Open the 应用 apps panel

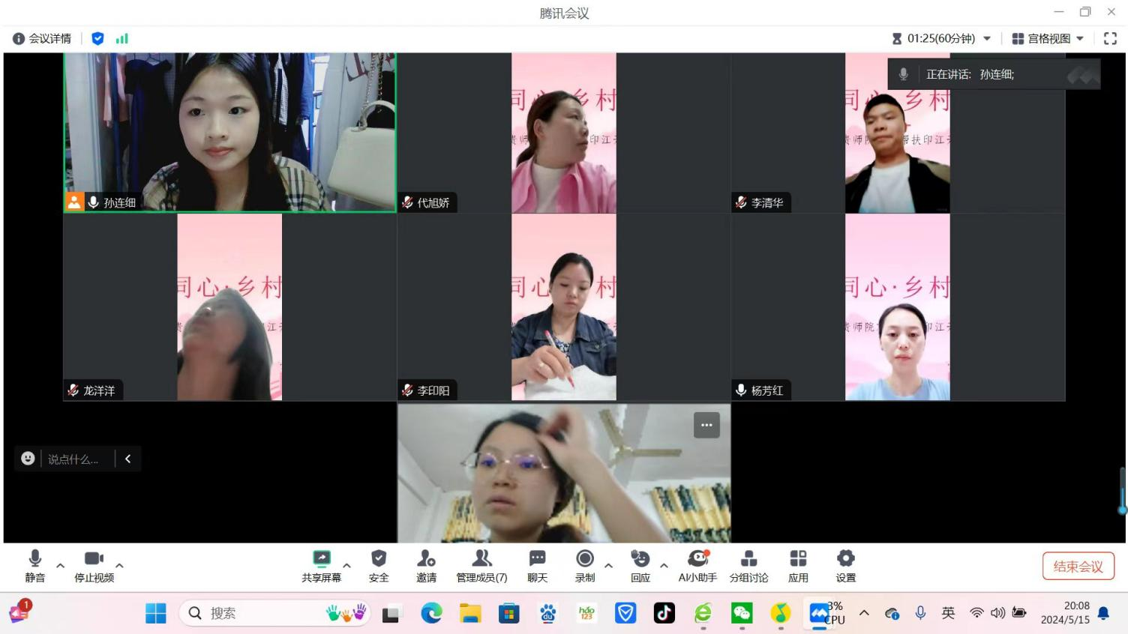coord(798,566)
